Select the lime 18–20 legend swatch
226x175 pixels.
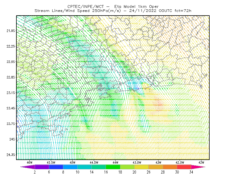[127, 167]
